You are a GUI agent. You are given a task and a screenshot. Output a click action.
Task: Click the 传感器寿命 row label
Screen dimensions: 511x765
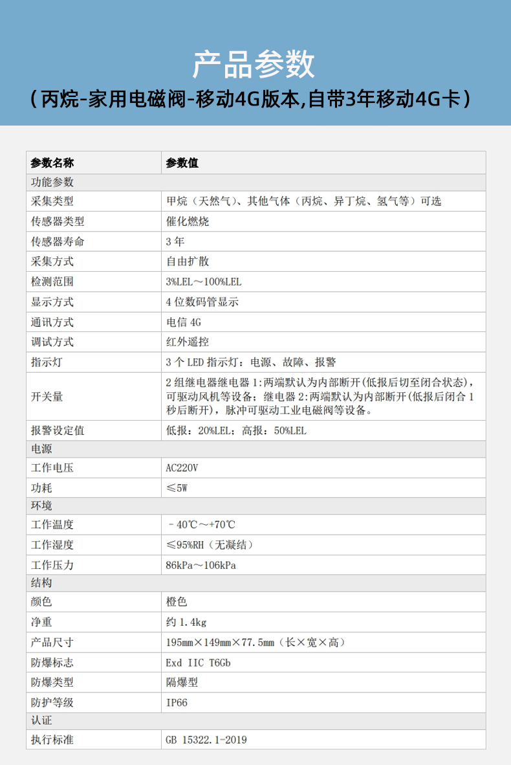58,241
